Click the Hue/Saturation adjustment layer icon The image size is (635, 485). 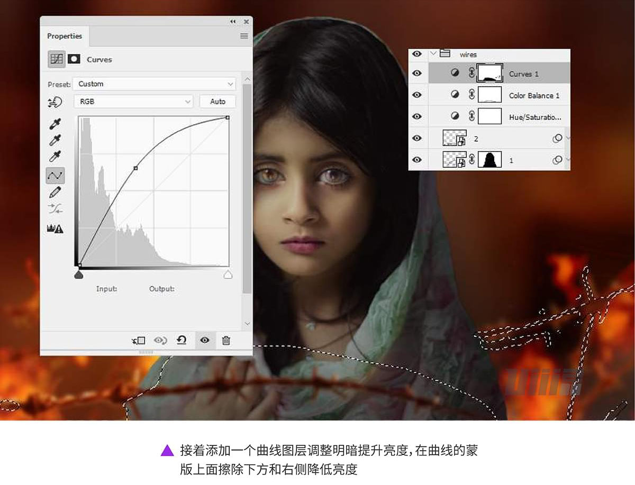(455, 116)
